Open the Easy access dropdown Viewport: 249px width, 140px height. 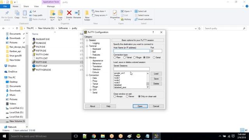100,16
